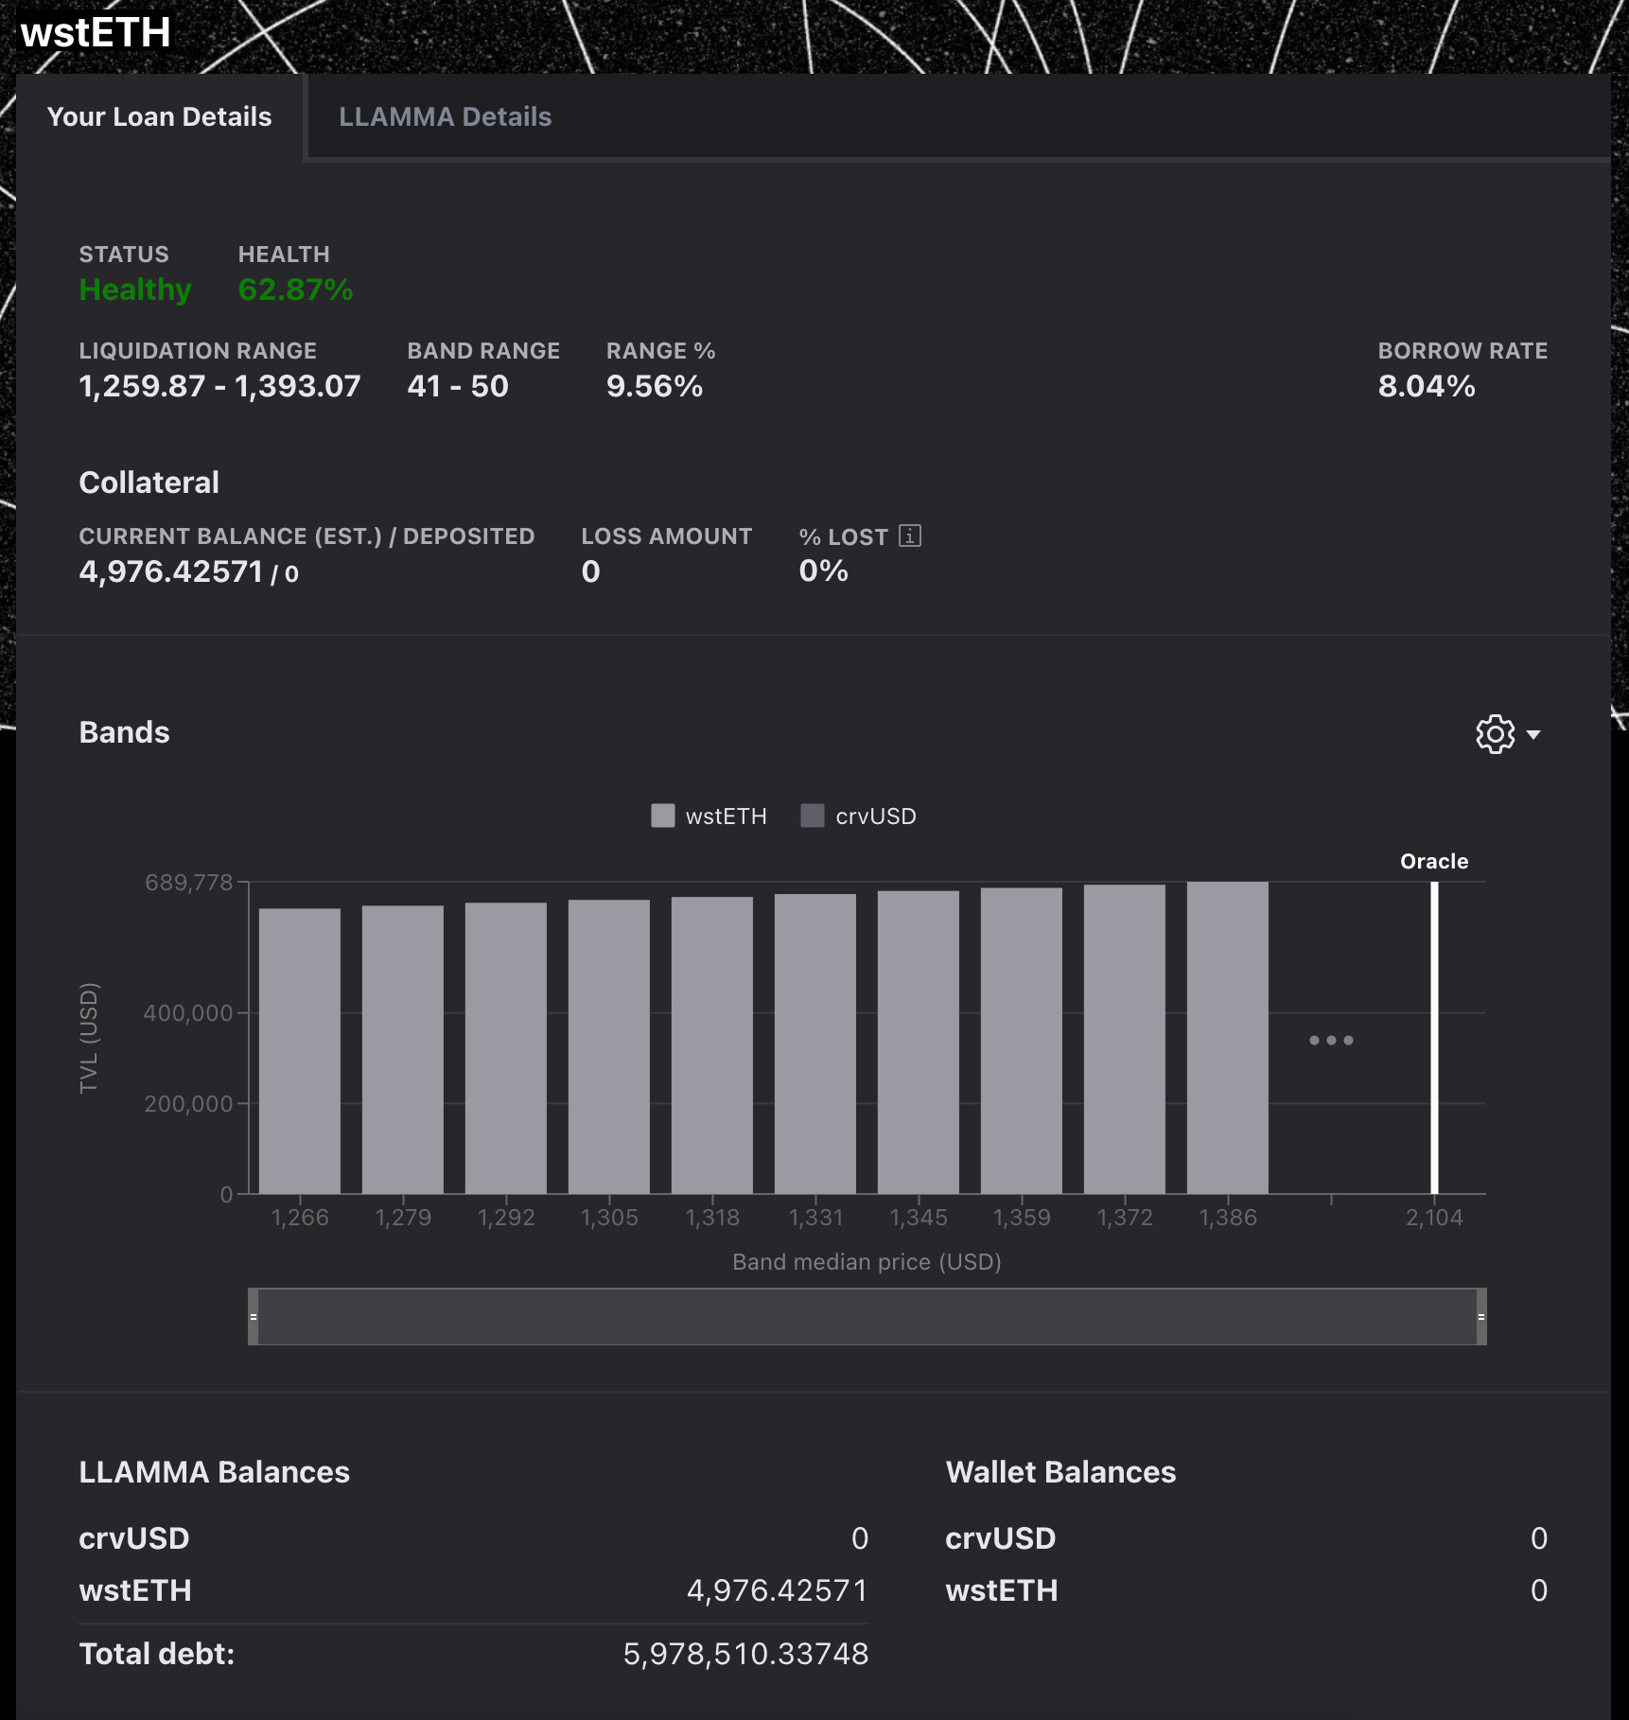Click the borrow rate value 8.04%
The width and height of the screenshot is (1629, 1720).
[1427, 386]
